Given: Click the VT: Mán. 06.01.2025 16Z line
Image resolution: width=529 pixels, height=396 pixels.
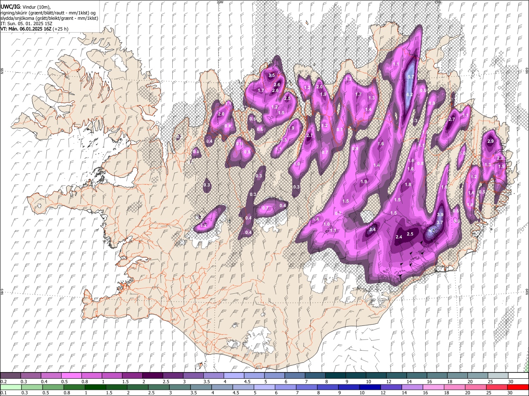Looking at the screenshot, I should (x=34, y=29).
